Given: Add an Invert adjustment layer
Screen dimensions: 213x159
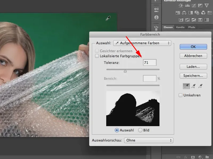Looking at the screenshot, I should (x=181, y=20).
